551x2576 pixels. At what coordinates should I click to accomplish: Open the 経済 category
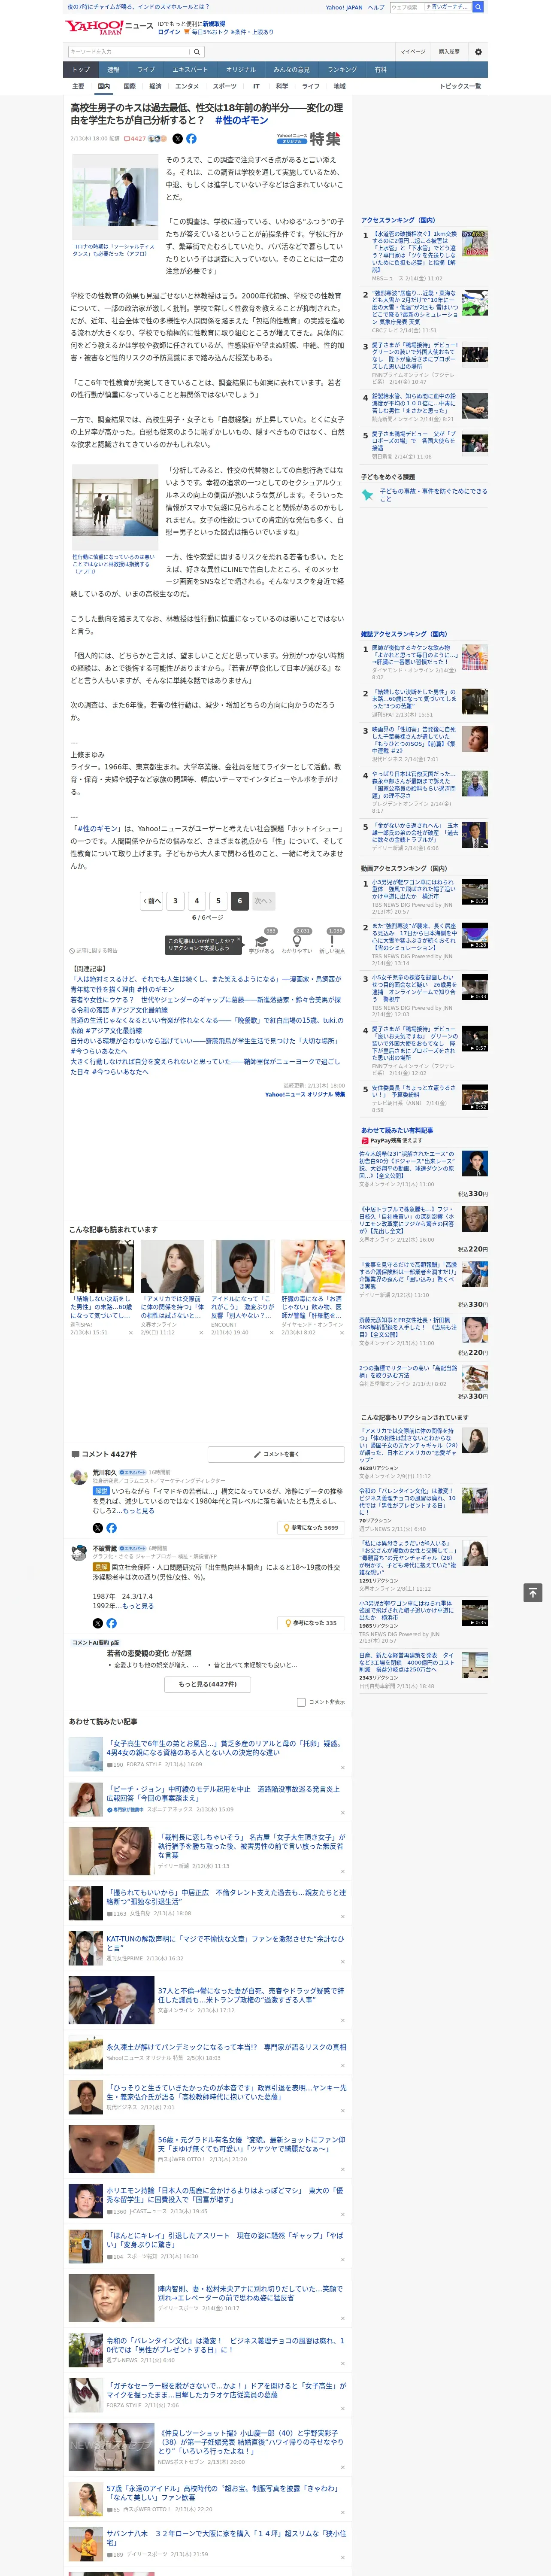(155, 86)
